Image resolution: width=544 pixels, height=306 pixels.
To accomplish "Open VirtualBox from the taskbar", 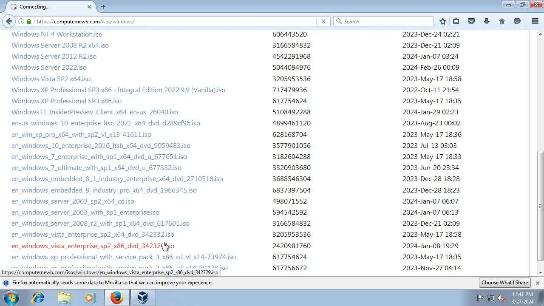I will 143,297.
